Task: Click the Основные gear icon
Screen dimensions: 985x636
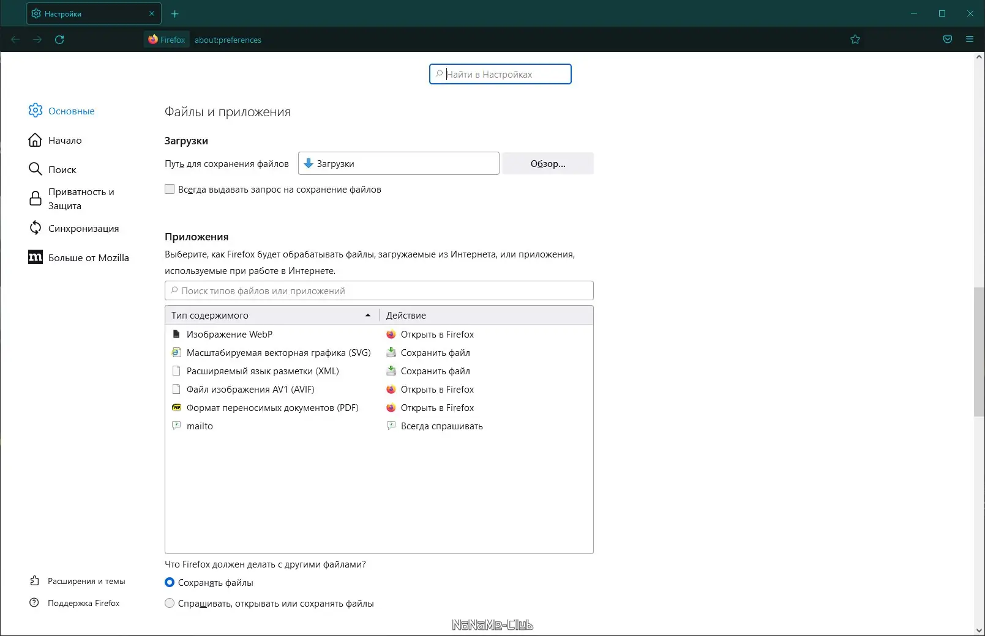Action: point(36,110)
